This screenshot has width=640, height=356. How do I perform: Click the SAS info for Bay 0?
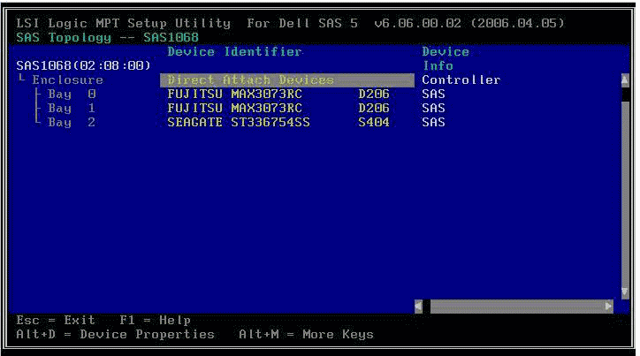(x=433, y=95)
